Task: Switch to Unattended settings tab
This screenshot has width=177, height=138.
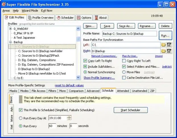Action: coord(139,91)
